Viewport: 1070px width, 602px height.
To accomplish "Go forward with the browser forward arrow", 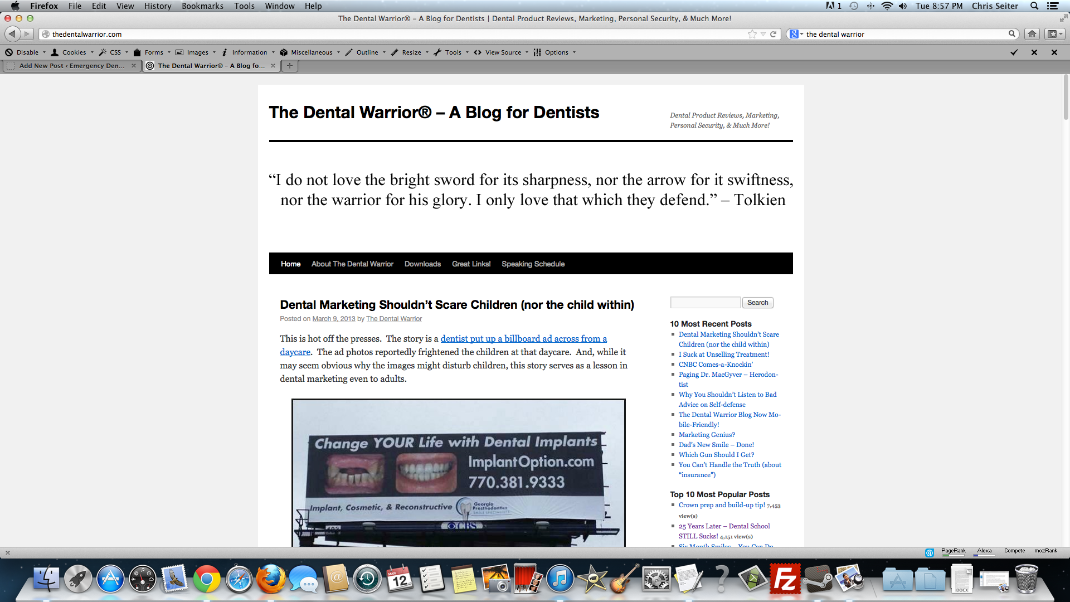I will pos(26,34).
